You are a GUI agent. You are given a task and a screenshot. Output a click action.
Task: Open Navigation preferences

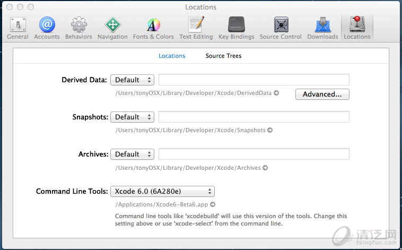pyautogui.click(x=112, y=28)
